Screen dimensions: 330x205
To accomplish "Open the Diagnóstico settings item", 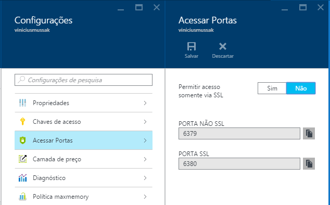I will pos(83,178).
